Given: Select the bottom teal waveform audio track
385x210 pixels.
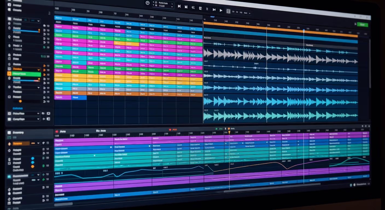Looking at the screenshot, I should (x=281, y=116).
